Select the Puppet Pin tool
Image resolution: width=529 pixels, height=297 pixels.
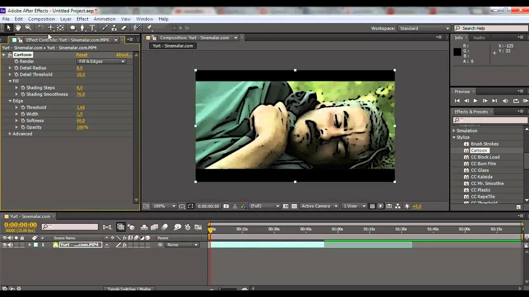coord(149,28)
